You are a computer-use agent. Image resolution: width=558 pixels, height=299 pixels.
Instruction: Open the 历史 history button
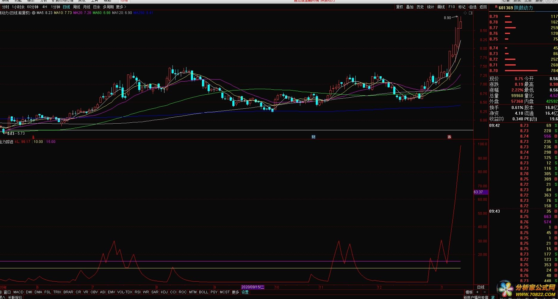(420, 7)
